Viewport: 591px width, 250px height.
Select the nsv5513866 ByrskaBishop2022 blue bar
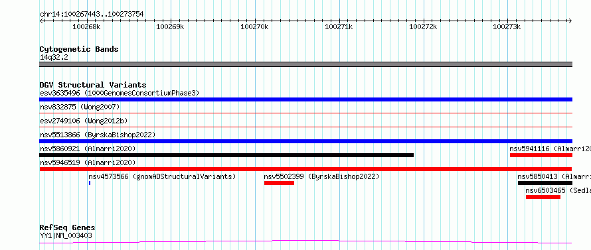305,141
